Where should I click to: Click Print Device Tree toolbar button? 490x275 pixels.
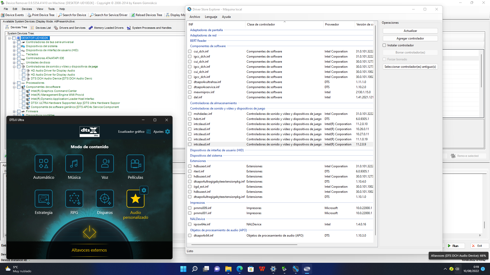[x=41, y=15]
